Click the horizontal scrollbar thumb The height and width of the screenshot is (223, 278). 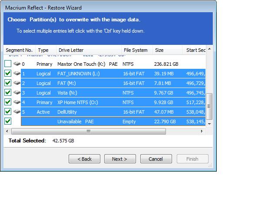pos(89,131)
